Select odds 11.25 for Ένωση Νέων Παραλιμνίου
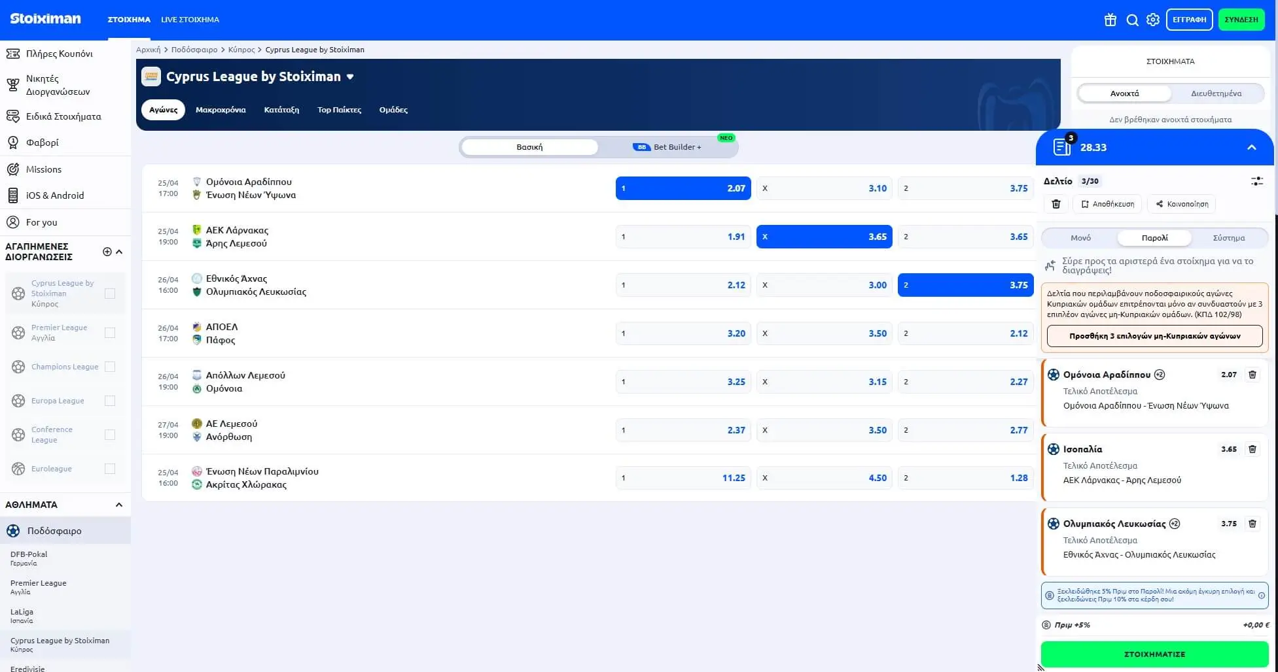Image resolution: width=1278 pixels, height=672 pixels. (683, 478)
